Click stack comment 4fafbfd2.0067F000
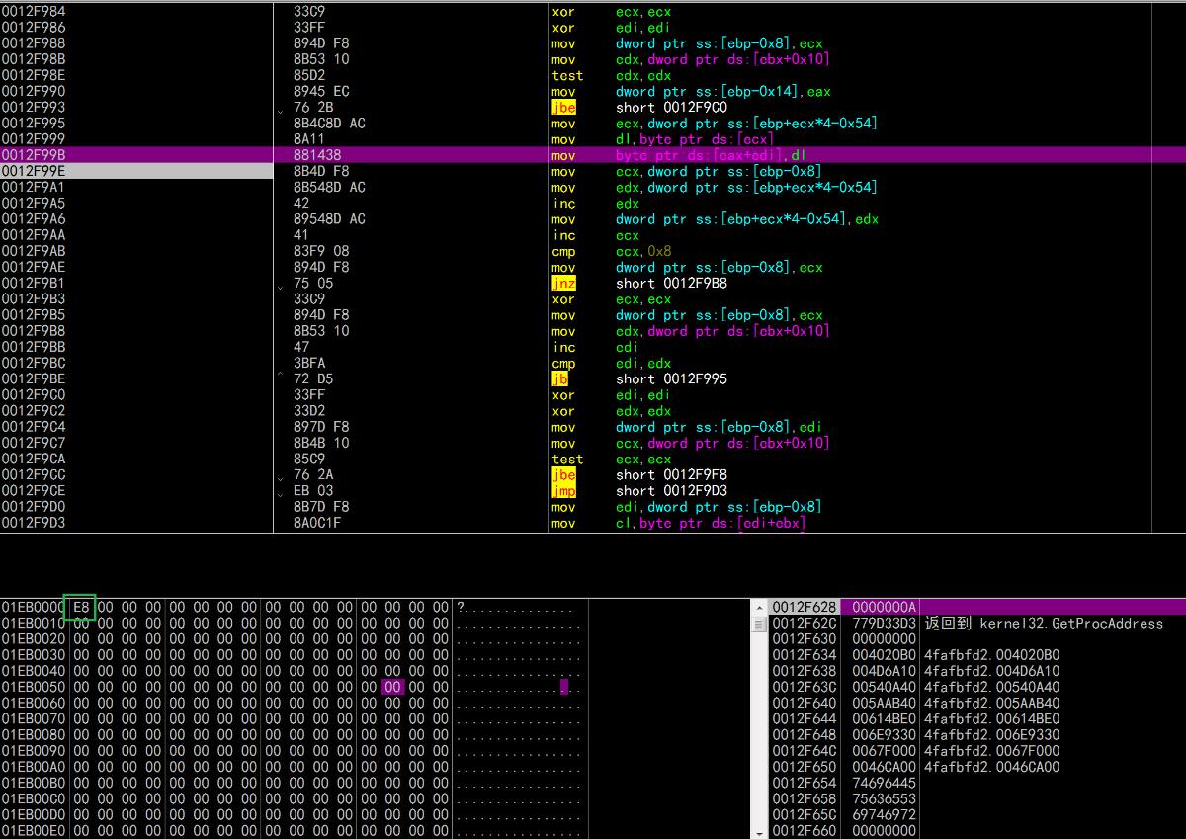 pyautogui.click(x=992, y=751)
